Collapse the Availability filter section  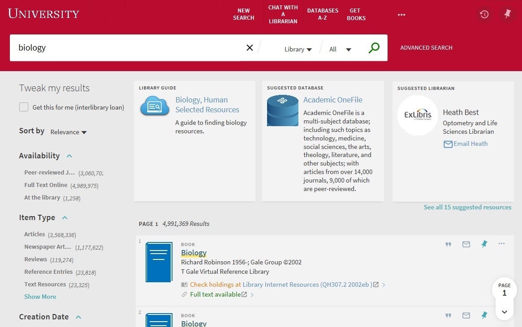pyautogui.click(x=69, y=156)
